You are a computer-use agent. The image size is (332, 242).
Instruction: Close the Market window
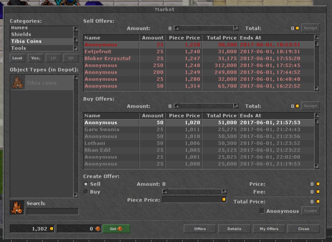tap(303, 229)
